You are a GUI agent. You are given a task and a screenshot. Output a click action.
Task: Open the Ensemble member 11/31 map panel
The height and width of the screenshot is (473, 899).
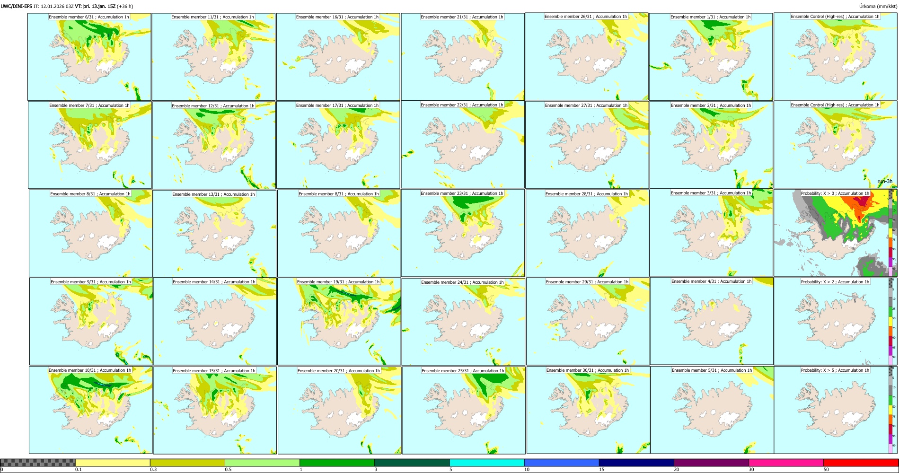(213, 57)
